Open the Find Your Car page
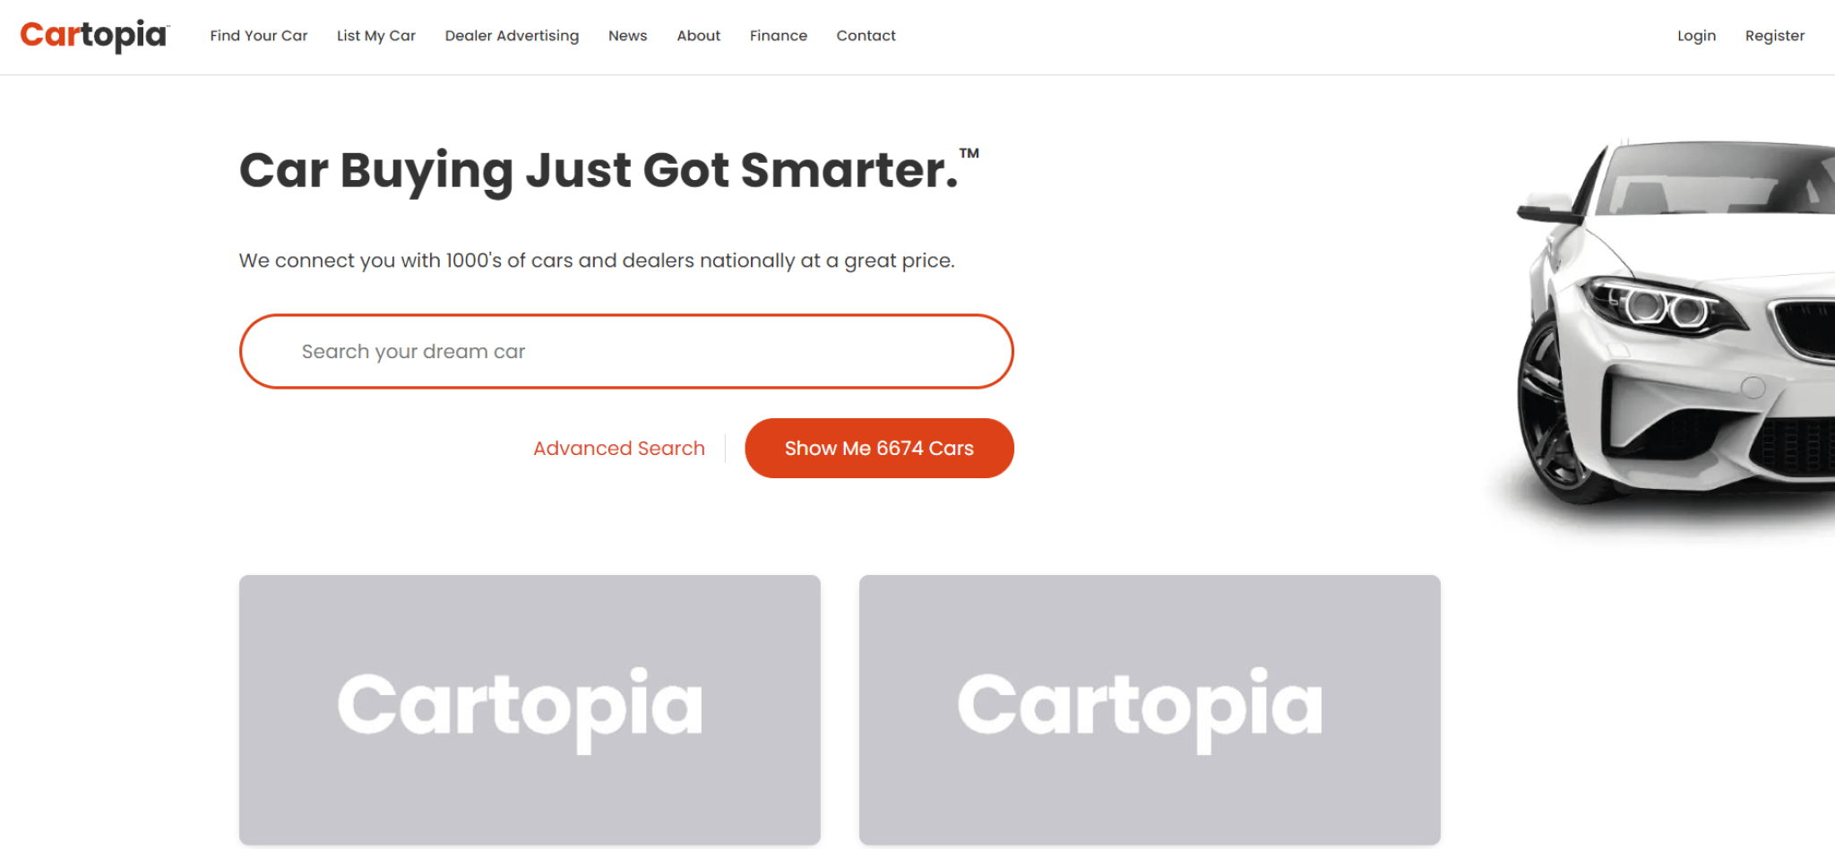The image size is (1835, 849). tap(258, 36)
